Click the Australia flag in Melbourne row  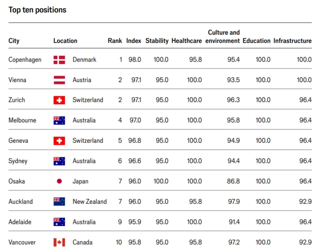(x=59, y=120)
